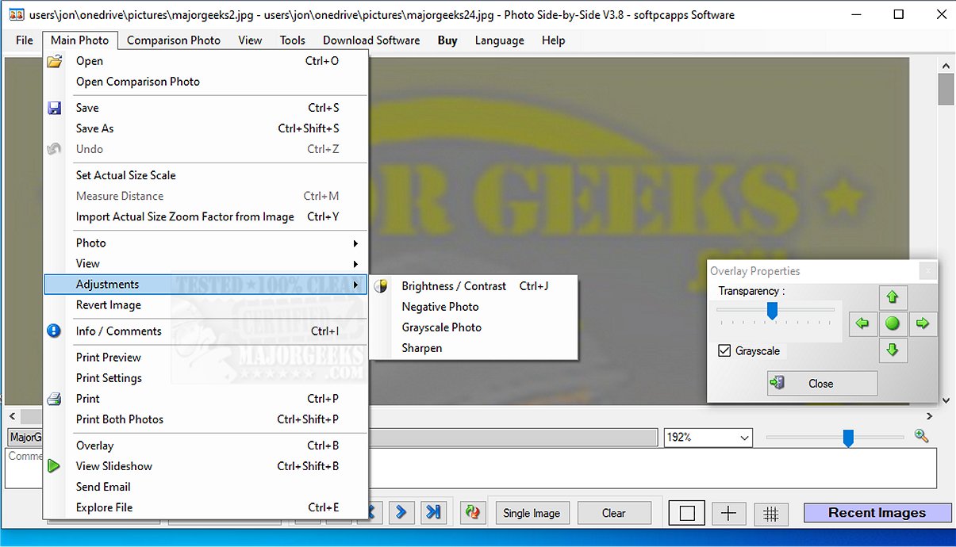Click the horizontal scrollbar right arrow
The height and width of the screenshot is (547, 956).
(930, 416)
